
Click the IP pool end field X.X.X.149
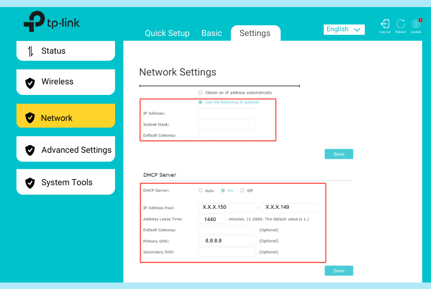tap(290, 208)
